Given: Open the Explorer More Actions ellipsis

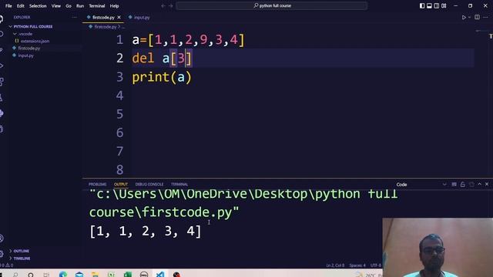Looking at the screenshot, I should [x=74, y=17].
